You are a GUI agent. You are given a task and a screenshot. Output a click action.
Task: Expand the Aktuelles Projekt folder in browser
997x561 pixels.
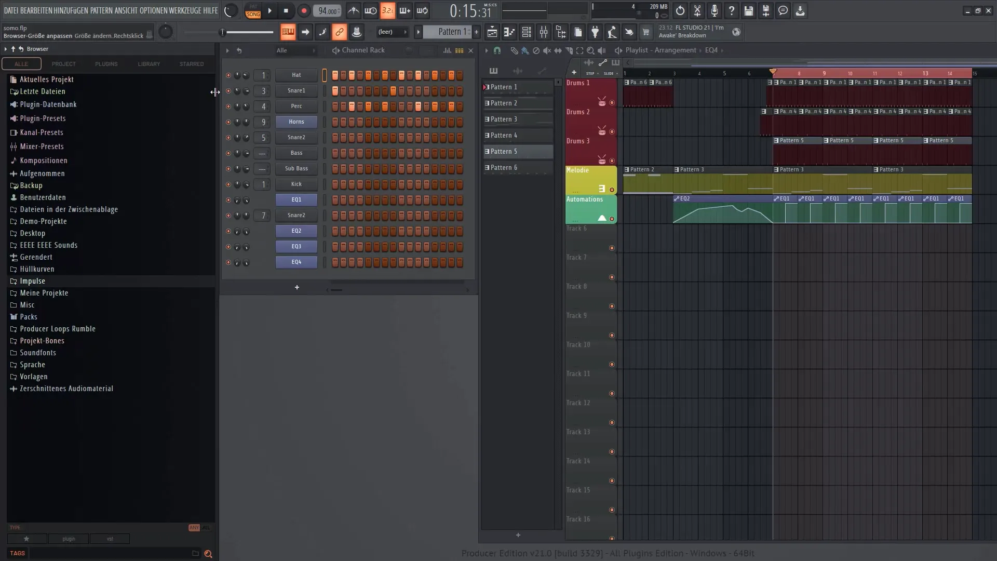click(x=47, y=79)
